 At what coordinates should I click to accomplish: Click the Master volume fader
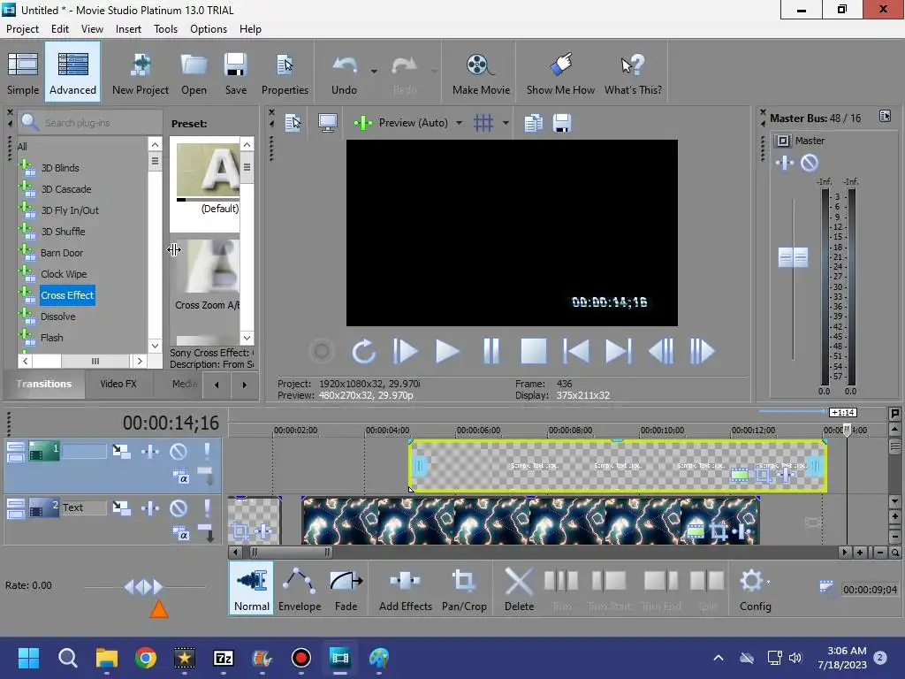(x=793, y=257)
